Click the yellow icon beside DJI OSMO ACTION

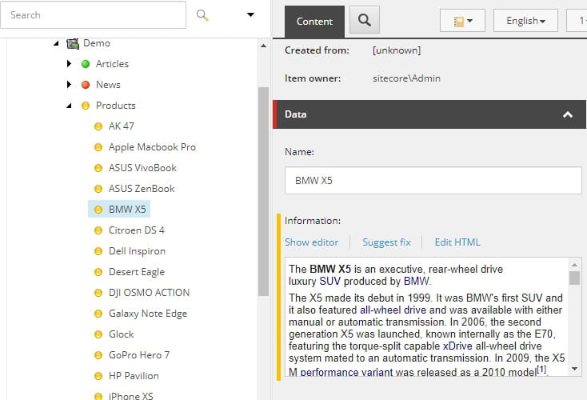click(98, 293)
